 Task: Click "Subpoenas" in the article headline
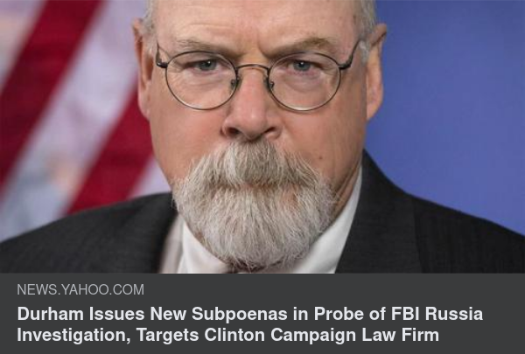tap(240, 314)
